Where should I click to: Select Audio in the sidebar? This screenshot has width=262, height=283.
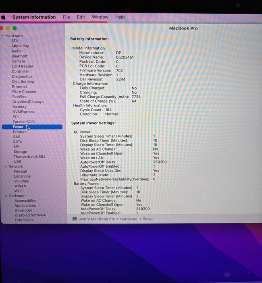(17, 51)
